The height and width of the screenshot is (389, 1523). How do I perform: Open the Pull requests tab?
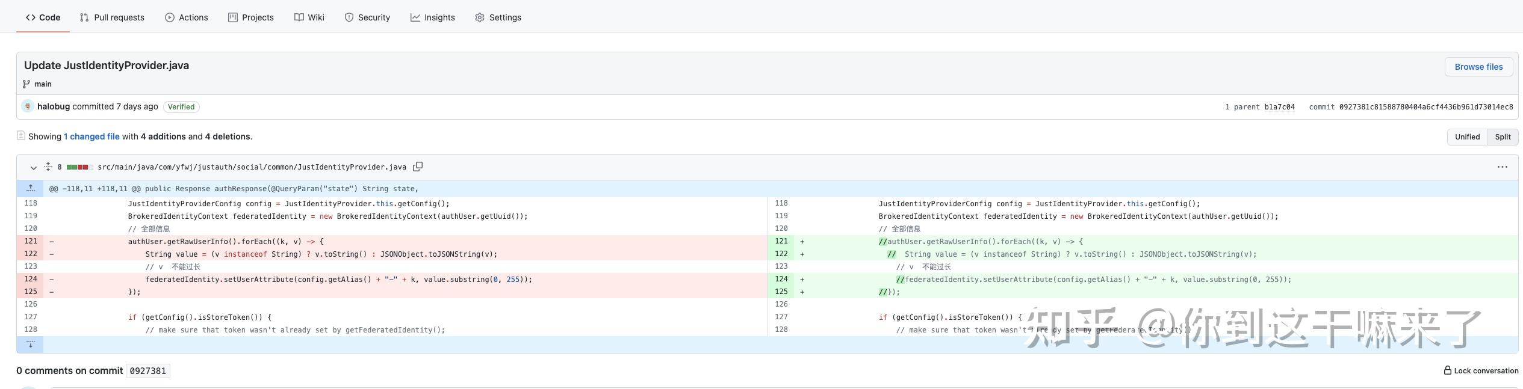coord(113,17)
